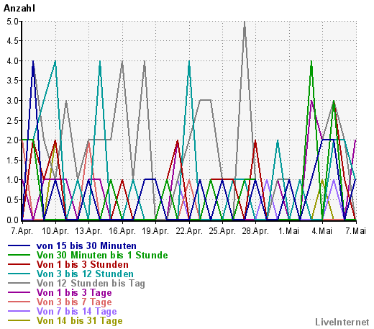The height and width of the screenshot is (329, 374).
Task: Click the gray line peak at 5.0
Action: (x=245, y=22)
